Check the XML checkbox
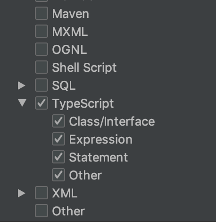Viewport: 216px width, 222px height. coord(42,193)
